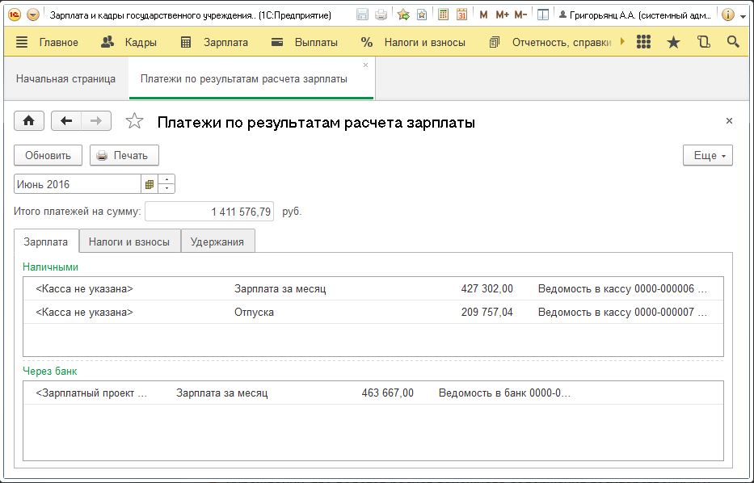
Task: Open the Кадры section menu
Action: tap(128, 43)
